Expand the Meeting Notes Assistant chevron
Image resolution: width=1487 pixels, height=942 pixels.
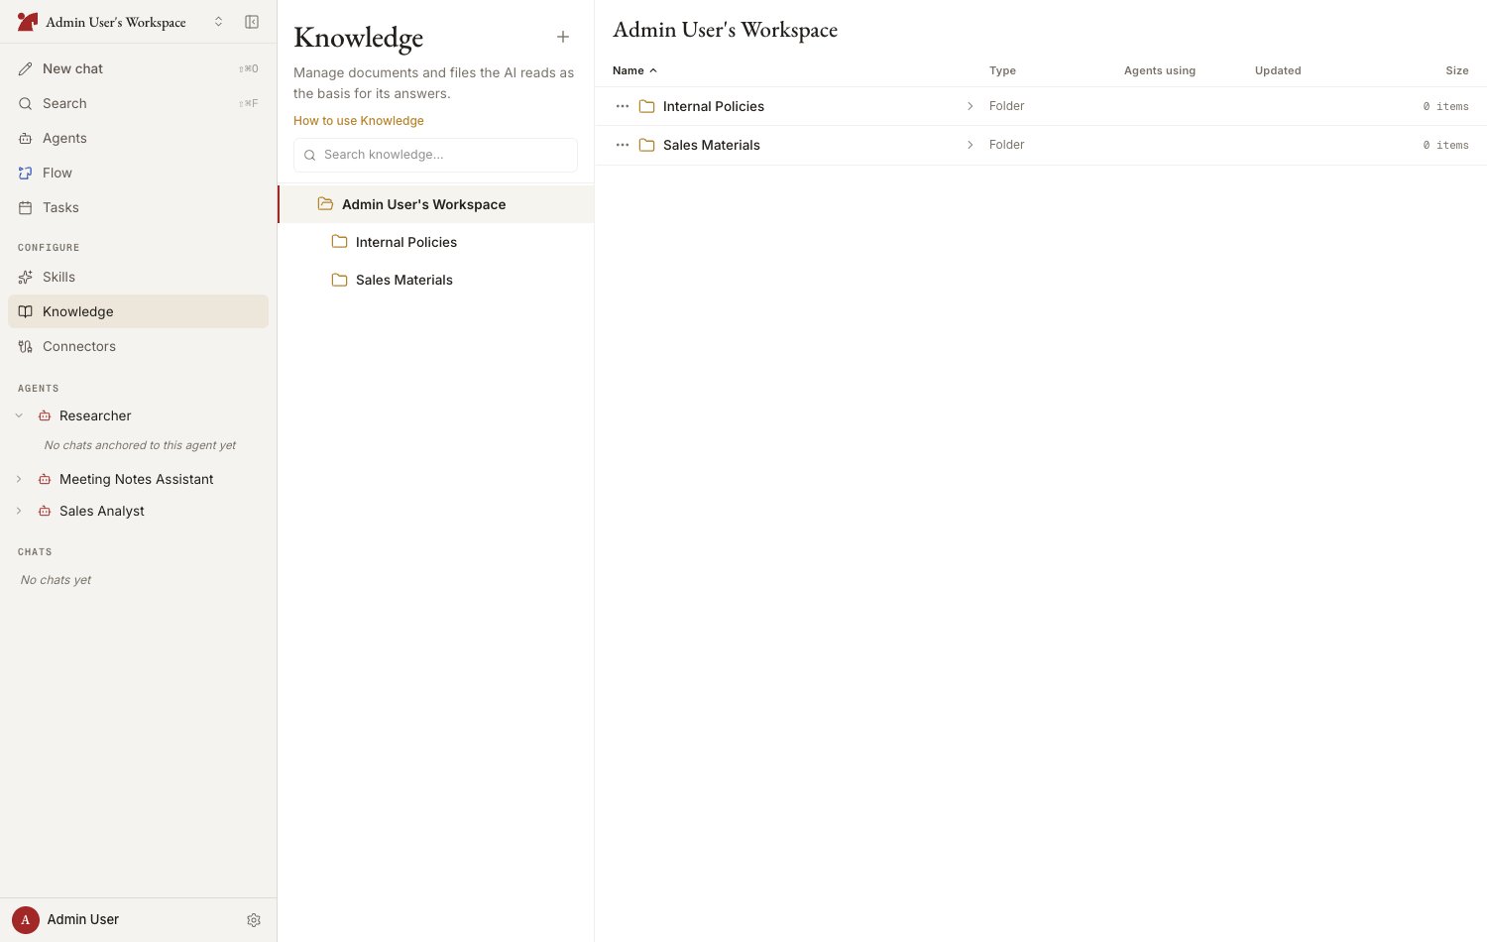[19, 479]
